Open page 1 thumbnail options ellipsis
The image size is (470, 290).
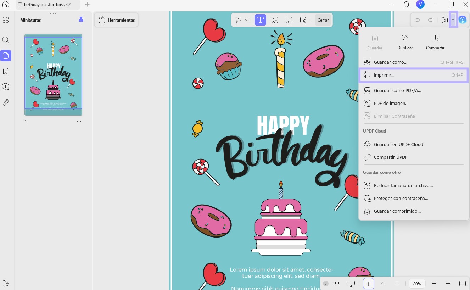point(79,122)
